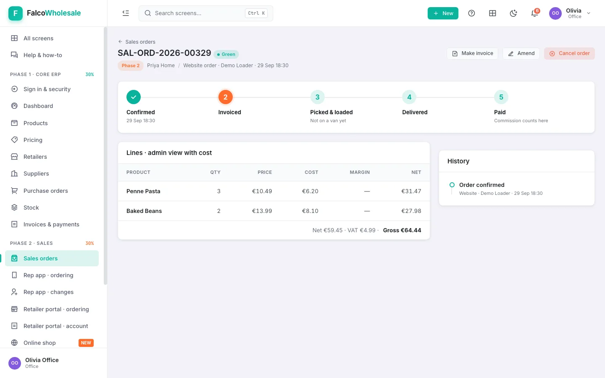Click the Amend button
605x378 pixels.
coord(521,53)
